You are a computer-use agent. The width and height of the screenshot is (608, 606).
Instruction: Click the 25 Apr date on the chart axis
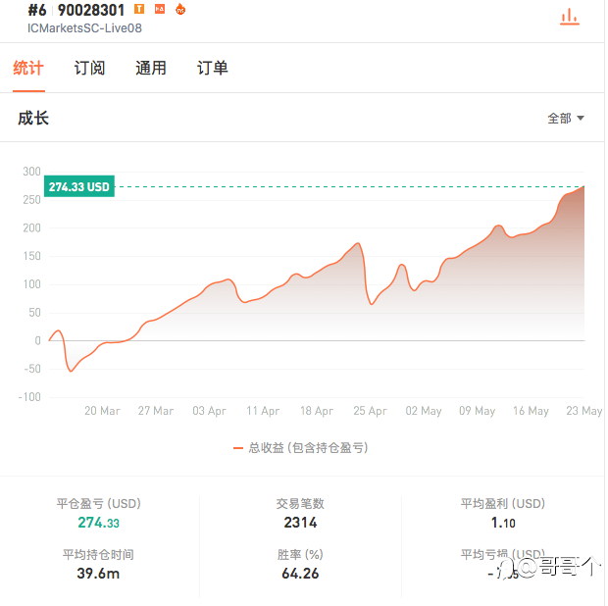coord(370,411)
